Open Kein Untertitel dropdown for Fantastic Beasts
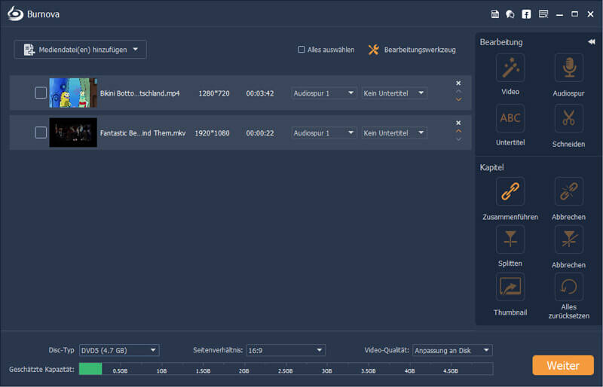 [394, 133]
